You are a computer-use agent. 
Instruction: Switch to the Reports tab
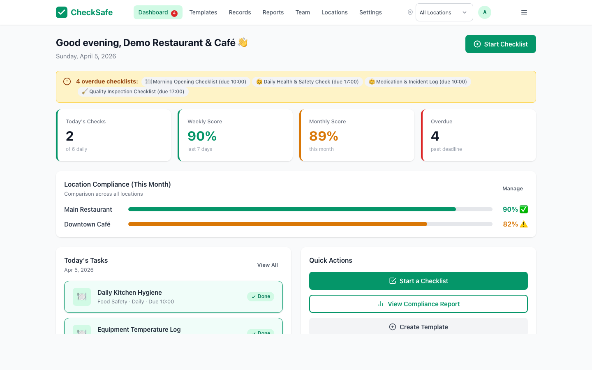pyautogui.click(x=273, y=12)
